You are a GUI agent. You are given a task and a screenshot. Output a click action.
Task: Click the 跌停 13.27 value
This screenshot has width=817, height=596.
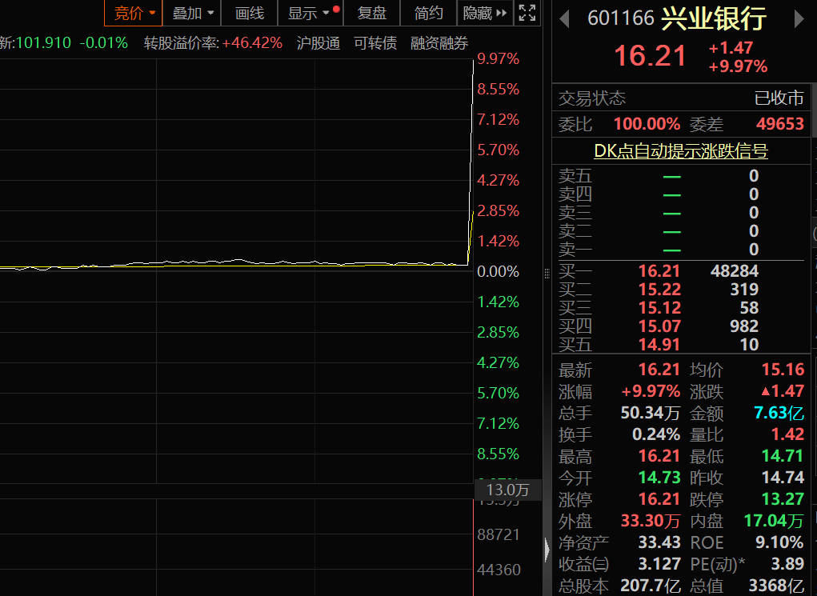point(783,499)
